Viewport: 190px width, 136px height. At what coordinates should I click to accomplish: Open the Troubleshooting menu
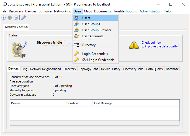[x=125, y=11]
